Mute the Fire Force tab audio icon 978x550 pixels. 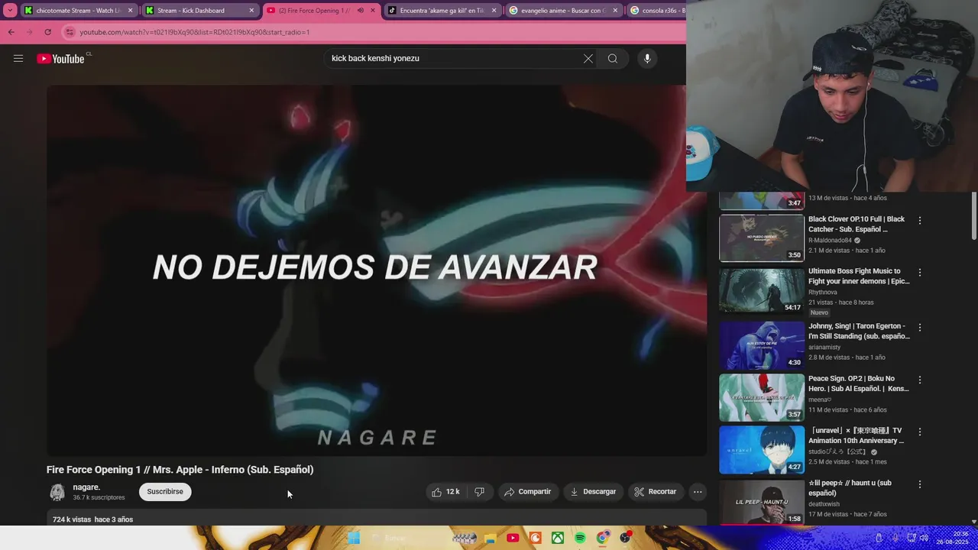point(361,11)
